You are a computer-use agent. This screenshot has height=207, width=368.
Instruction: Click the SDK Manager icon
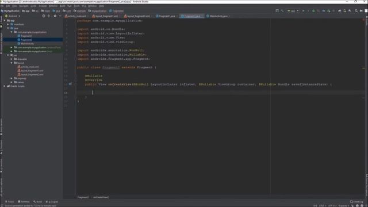pos(350,11)
